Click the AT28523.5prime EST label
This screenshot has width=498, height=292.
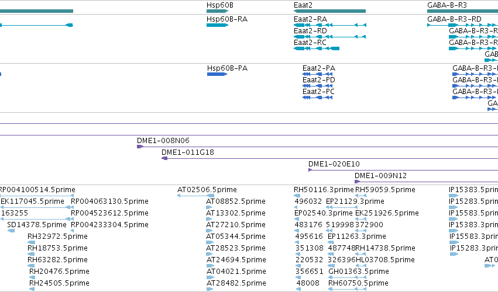click(x=236, y=248)
